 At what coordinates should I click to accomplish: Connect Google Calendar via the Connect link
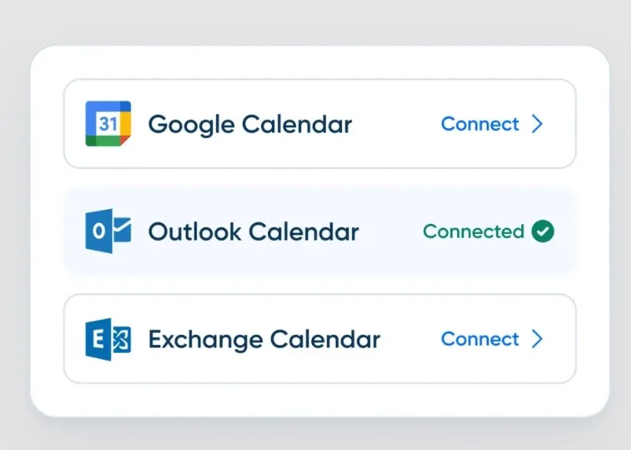[x=480, y=124]
